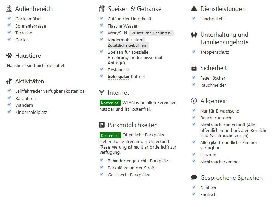Viewport: 277px width, 207px height.
Task: Click the paw icon beside Haustiere
Action: click(9, 55)
